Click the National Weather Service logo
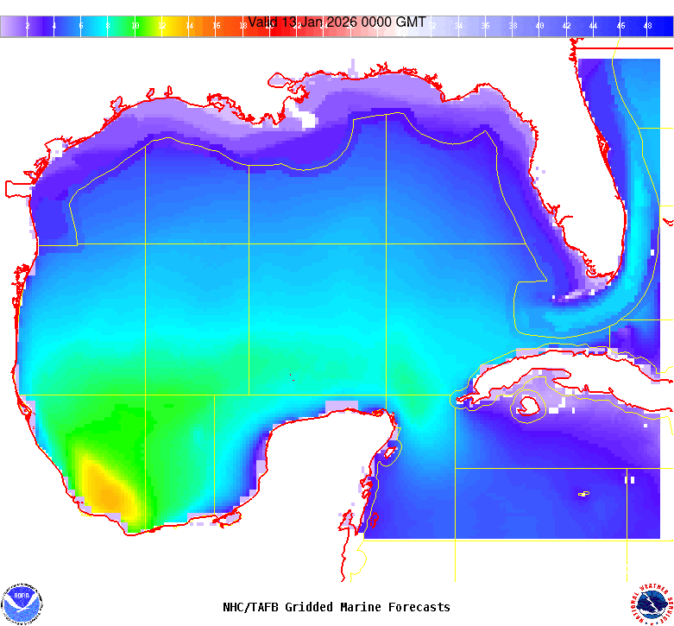This screenshot has width=674, height=626. click(652, 603)
